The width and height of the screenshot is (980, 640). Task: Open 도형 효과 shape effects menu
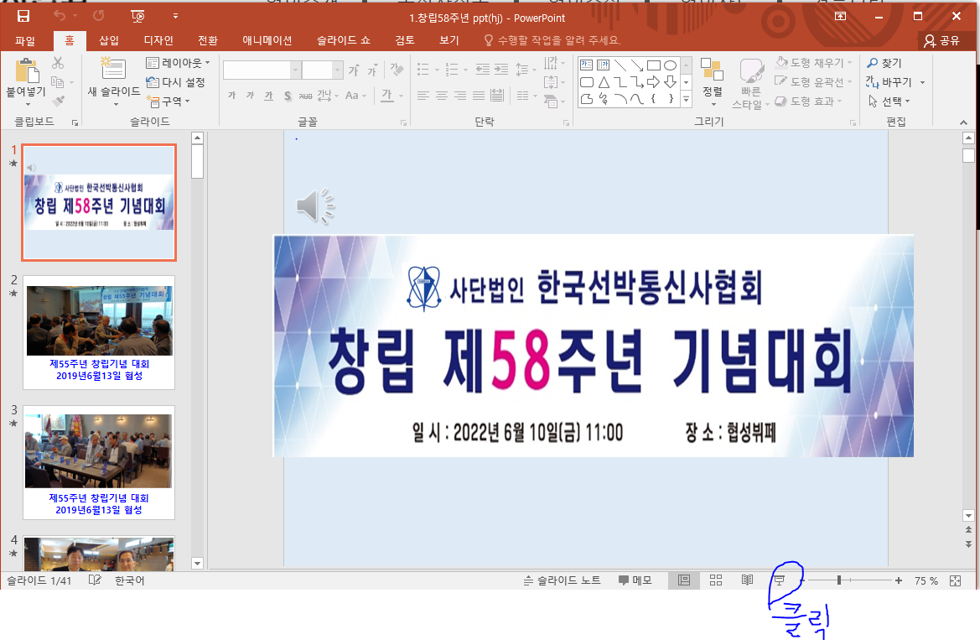pos(809,101)
